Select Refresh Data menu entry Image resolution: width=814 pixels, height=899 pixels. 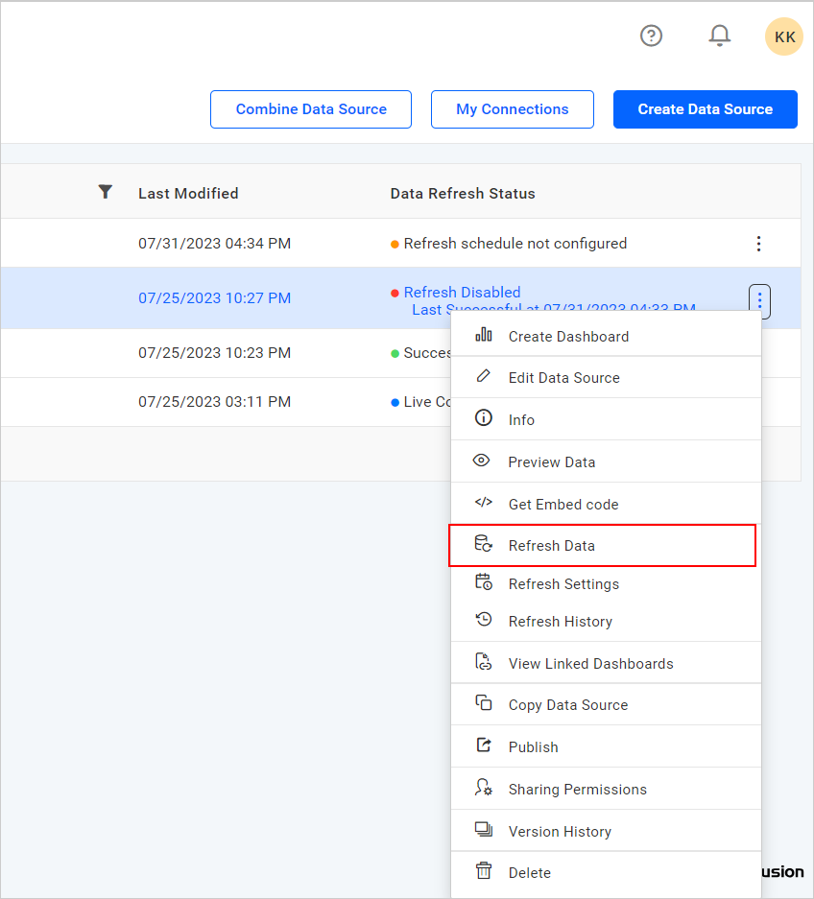602,545
